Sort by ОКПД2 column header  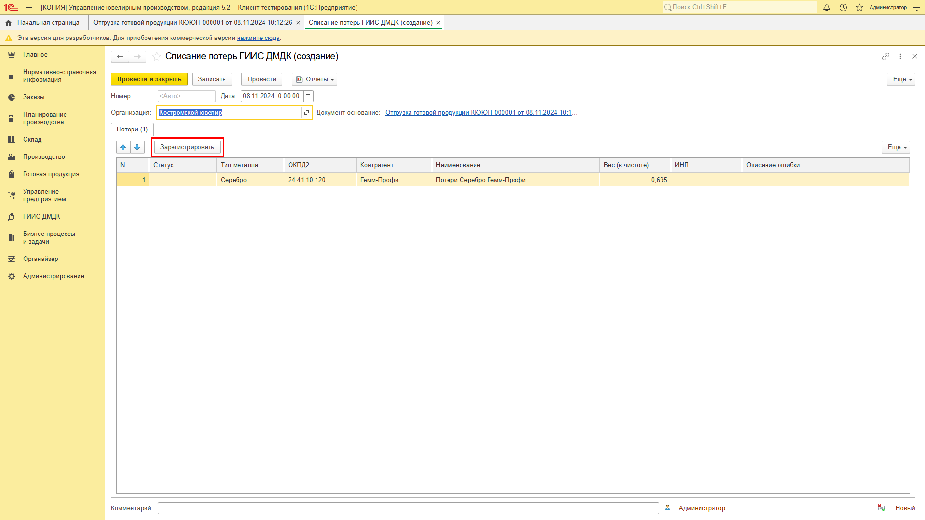(320, 165)
